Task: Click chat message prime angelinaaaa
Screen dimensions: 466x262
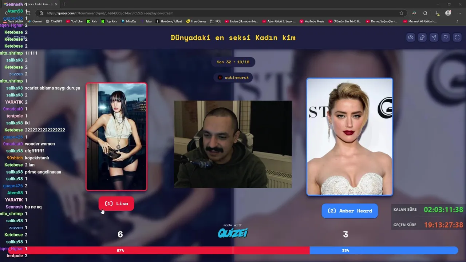Action: 43,172
